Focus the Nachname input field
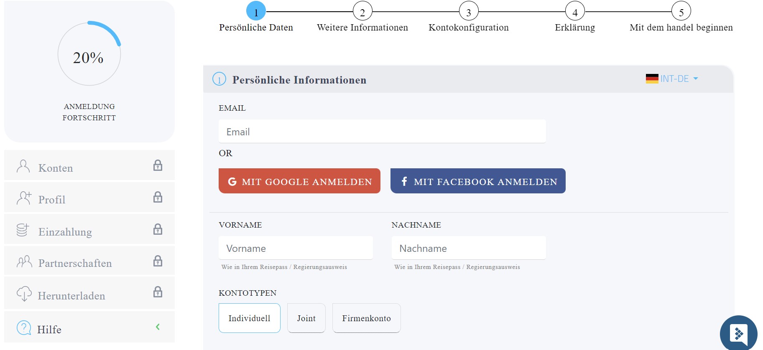Viewport: 763px width, 350px height. click(x=469, y=248)
